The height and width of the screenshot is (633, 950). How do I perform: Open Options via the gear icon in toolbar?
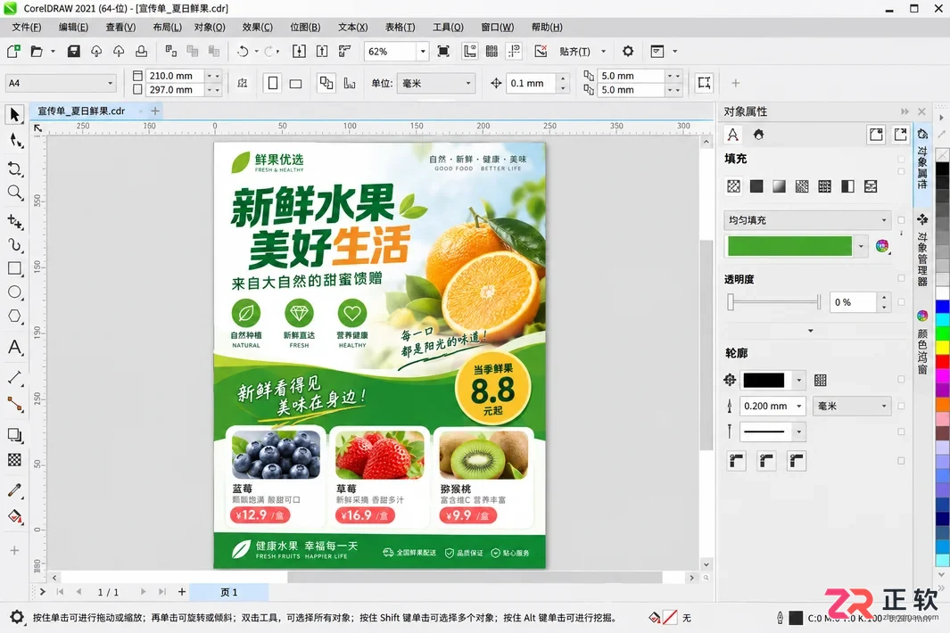click(x=628, y=52)
